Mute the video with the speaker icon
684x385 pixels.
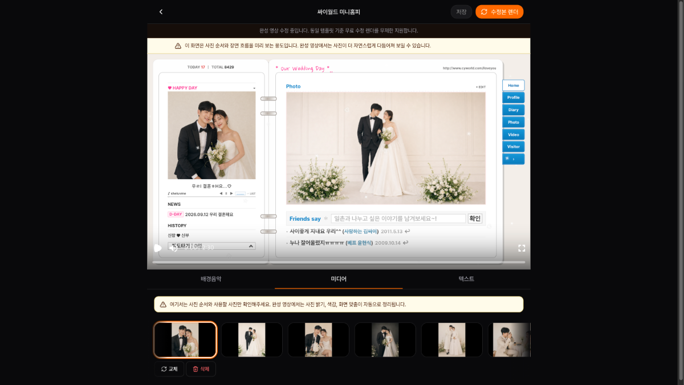[173, 248]
